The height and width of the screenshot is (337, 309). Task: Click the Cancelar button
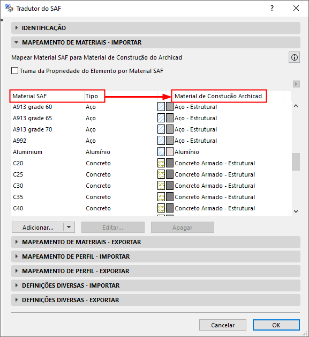[223, 325]
